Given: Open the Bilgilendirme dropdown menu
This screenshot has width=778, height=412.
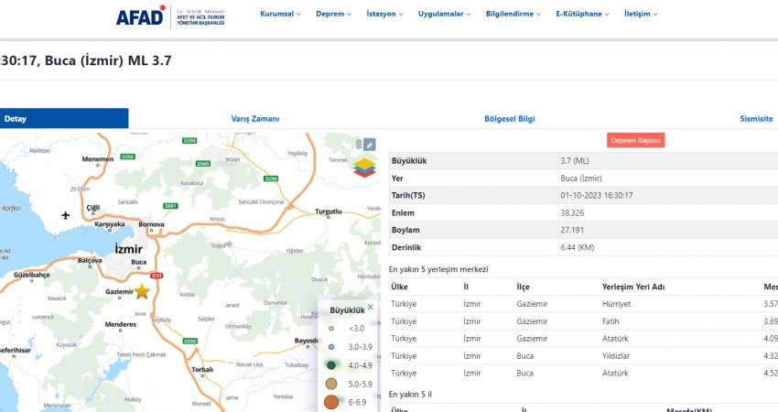Looking at the screenshot, I should tap(513, 14).
